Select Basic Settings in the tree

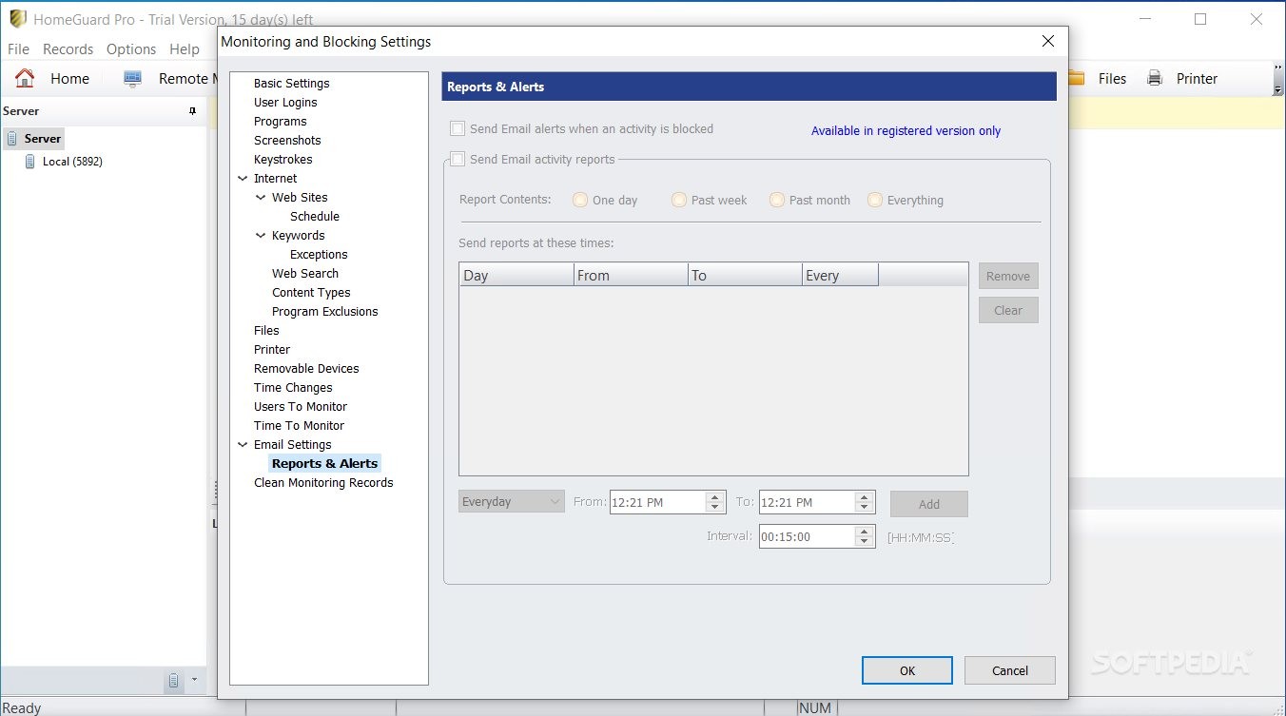click(292, 84)
